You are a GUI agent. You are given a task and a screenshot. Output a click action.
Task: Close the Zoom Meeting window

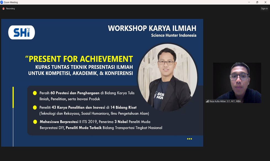coord(265,2)
